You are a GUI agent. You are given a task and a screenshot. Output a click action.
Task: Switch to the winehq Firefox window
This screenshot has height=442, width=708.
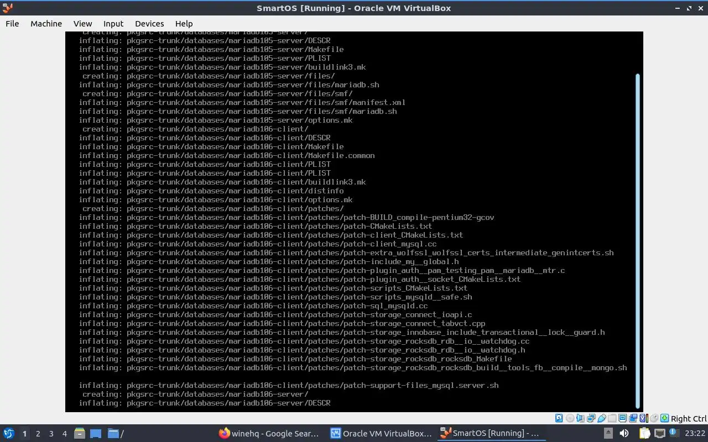[x=269, y=434]
